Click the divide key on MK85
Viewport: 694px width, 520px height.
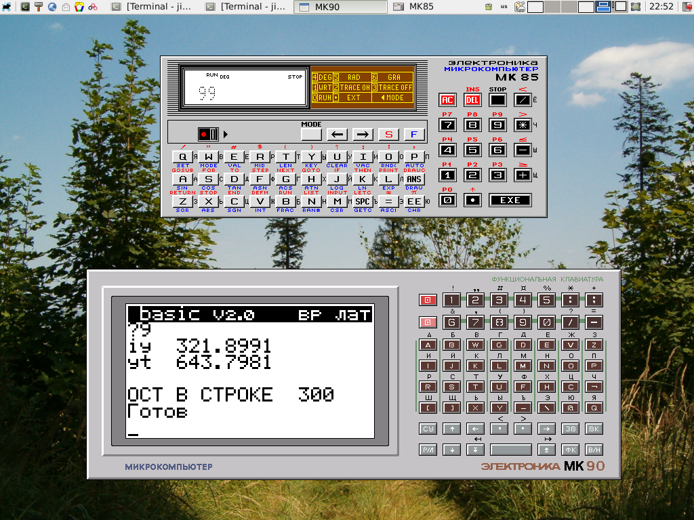(x=523, y=100)
